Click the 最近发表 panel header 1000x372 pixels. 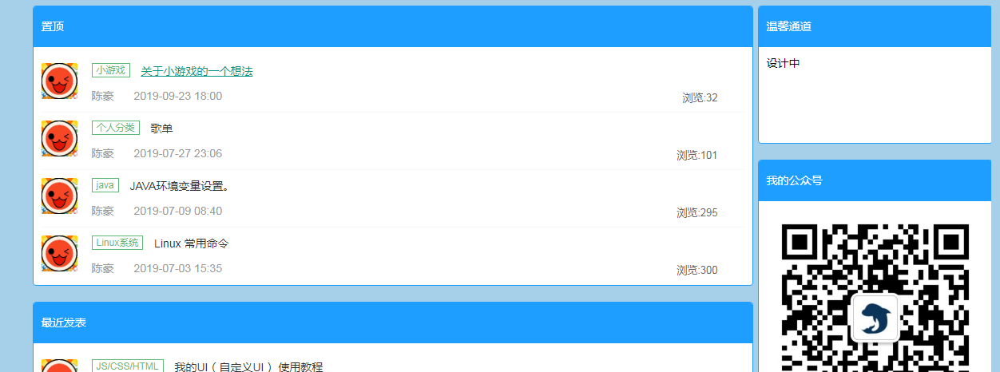(393, 323)
